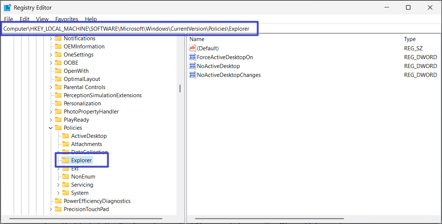Image resolution: width=442 pixels, height=224 pixels.
Task: Open the View menu
Action: coord(42,19)
